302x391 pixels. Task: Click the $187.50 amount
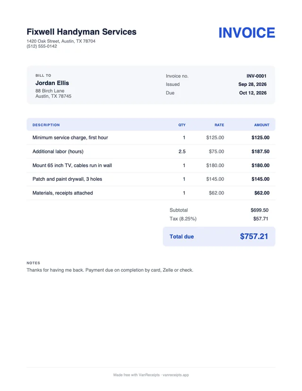tap(260, 152)
